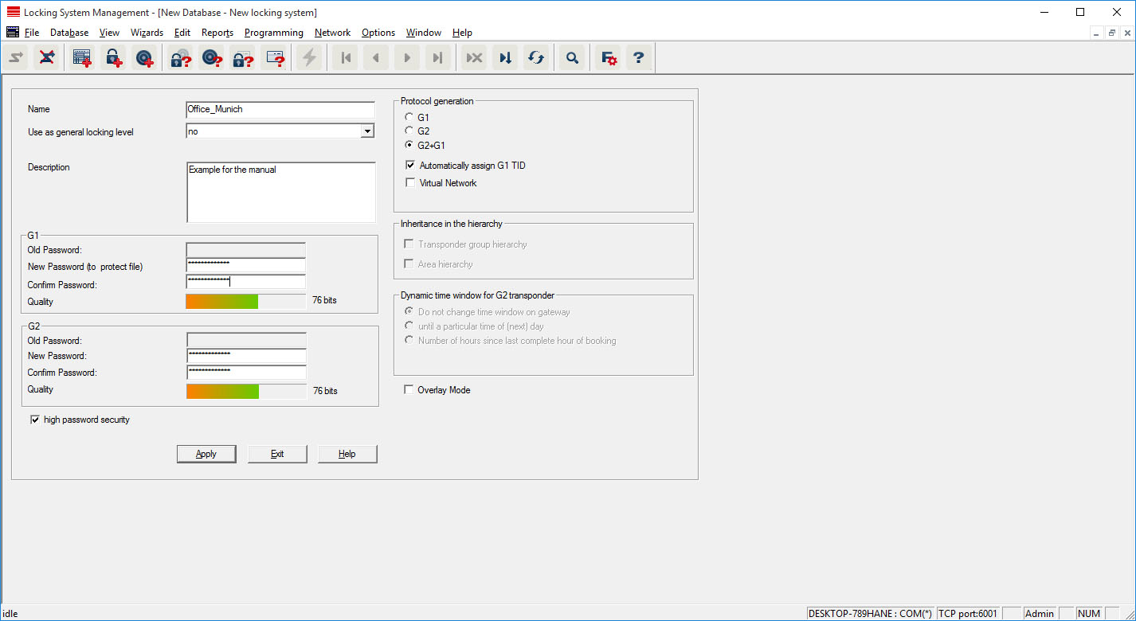Expand the general locking level dropdown
This screenshot has height=621, width=1136.
(366, 131)
